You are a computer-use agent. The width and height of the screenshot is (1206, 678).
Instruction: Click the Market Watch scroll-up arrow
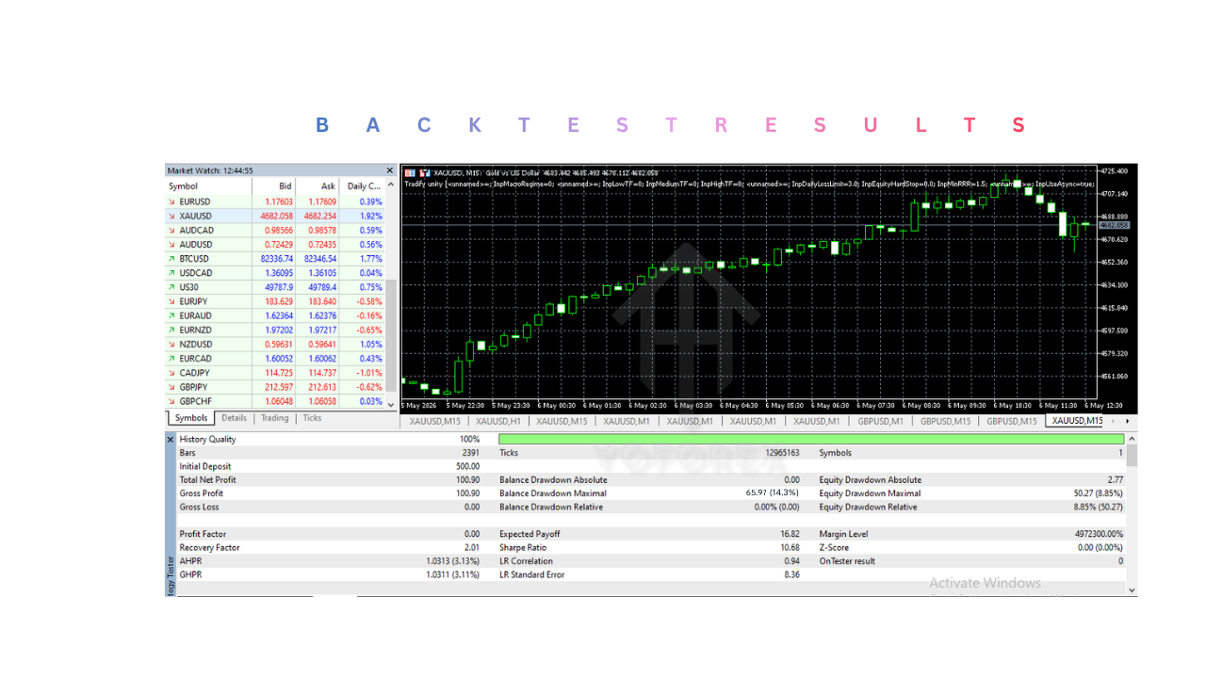392,186
